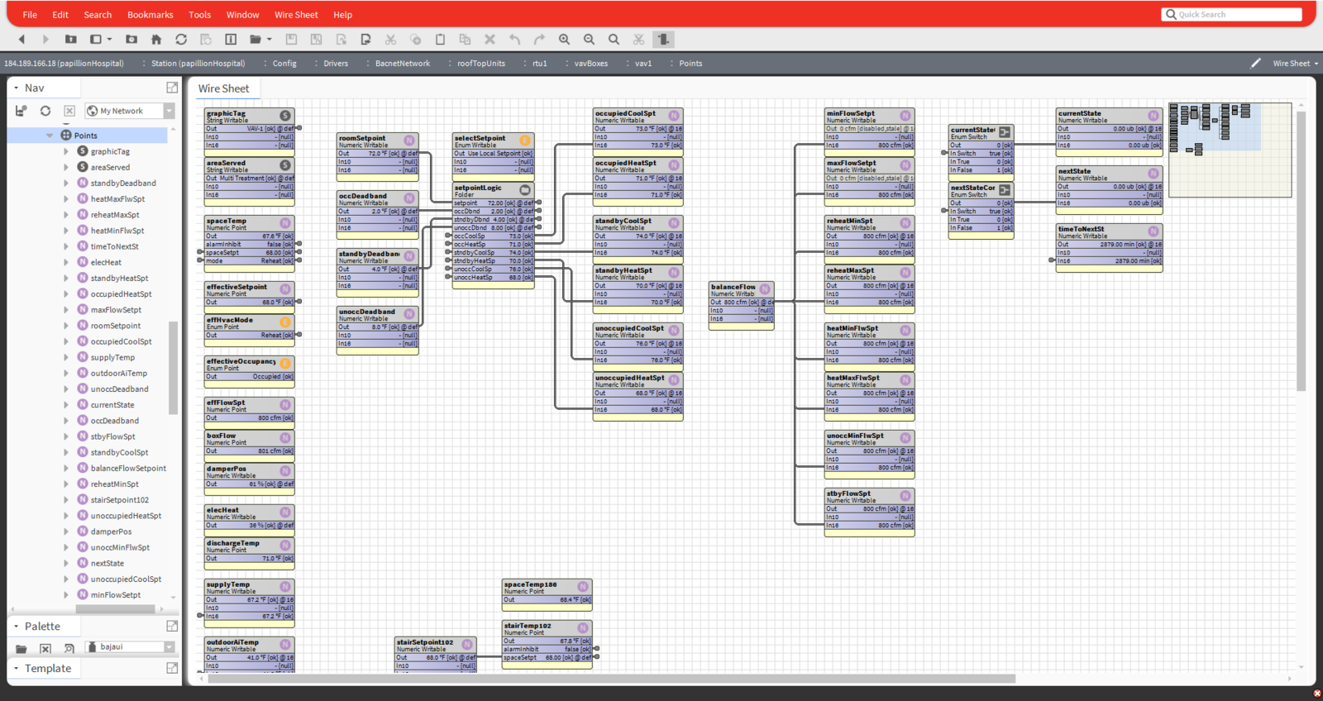The width and height of the screenshot is (1323, 701).
Task: Open the Wire Sheet view selector dropdown
Action: coord(1295,63)
